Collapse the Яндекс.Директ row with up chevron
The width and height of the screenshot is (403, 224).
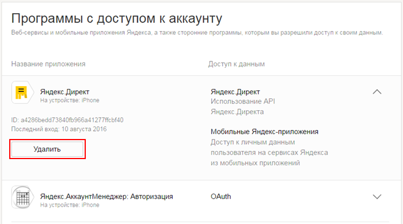(x=377, y=92)
